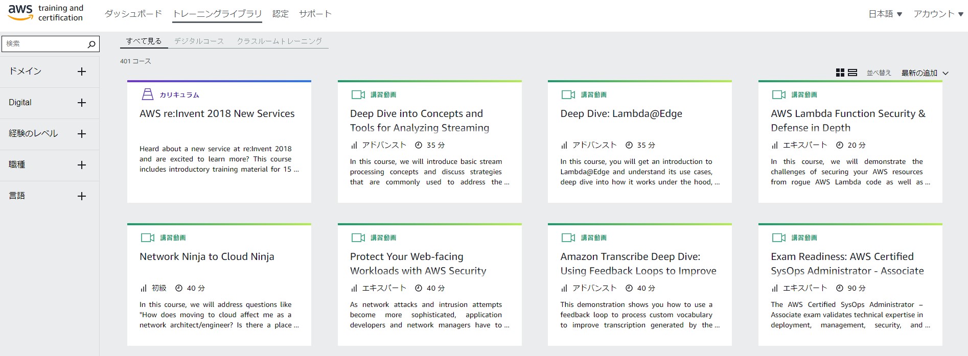Click the 初級 level on Network Ninja card
Viewport: 968px width, 356px height.
159,288
